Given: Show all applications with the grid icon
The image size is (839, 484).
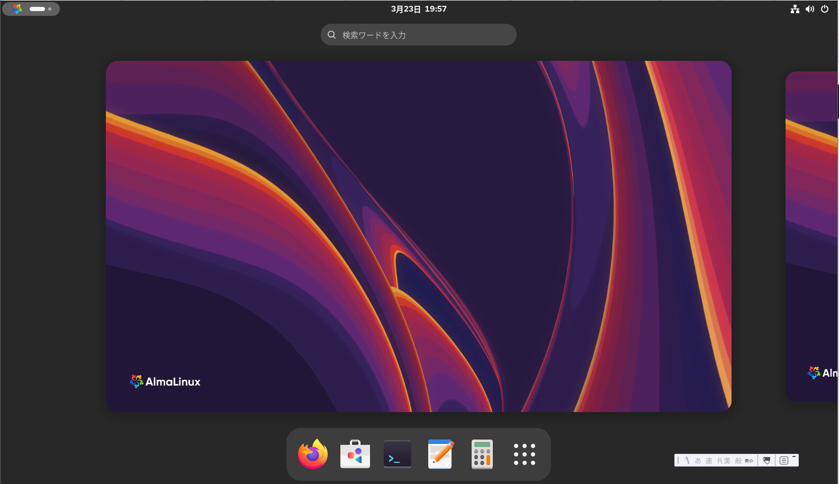Looking at the screenshot, I should (x=524, y=454).
